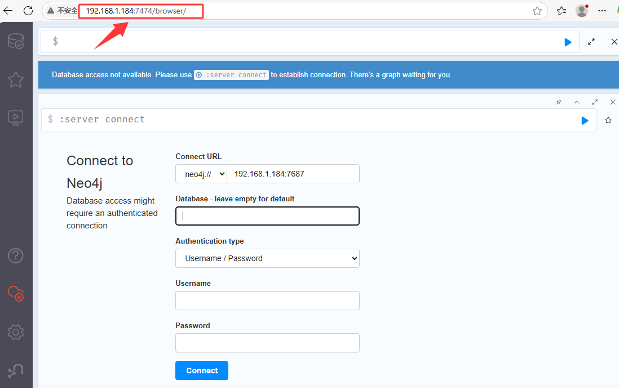The image size is (619, 388).
Task: Click the Connect URL host field
Action: (293, 174)
